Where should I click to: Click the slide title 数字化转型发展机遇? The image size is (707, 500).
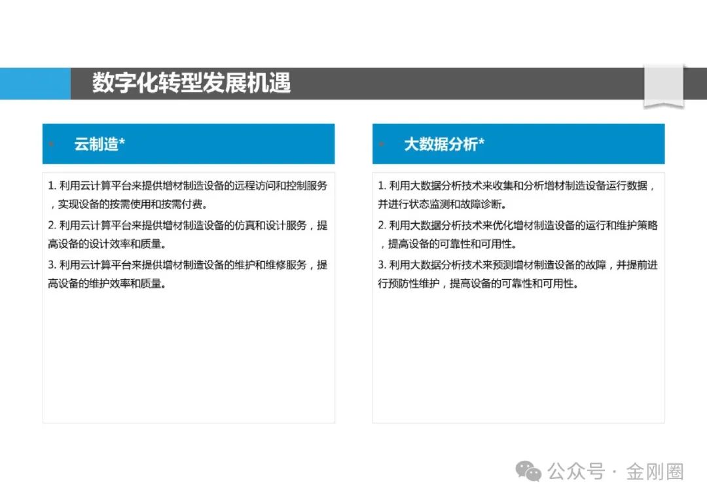(192, 83)
